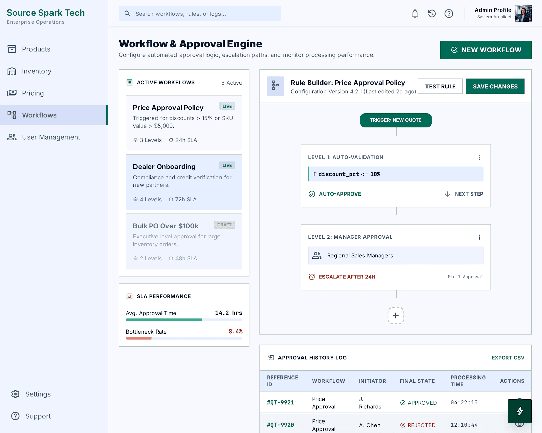Click the Settings gear icon
Image resolution: width=542 pixels, height=433 pixels.
[x=15, y=394]
